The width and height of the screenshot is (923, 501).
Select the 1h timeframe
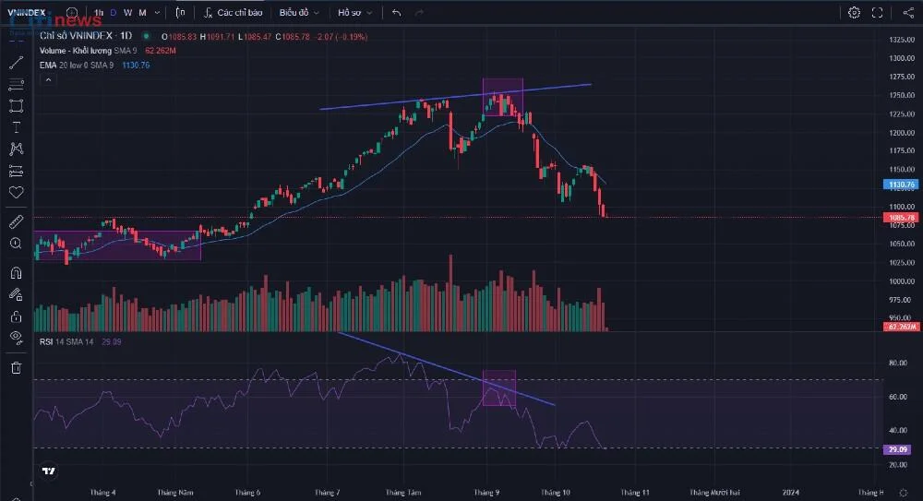[x=99, y=12]
